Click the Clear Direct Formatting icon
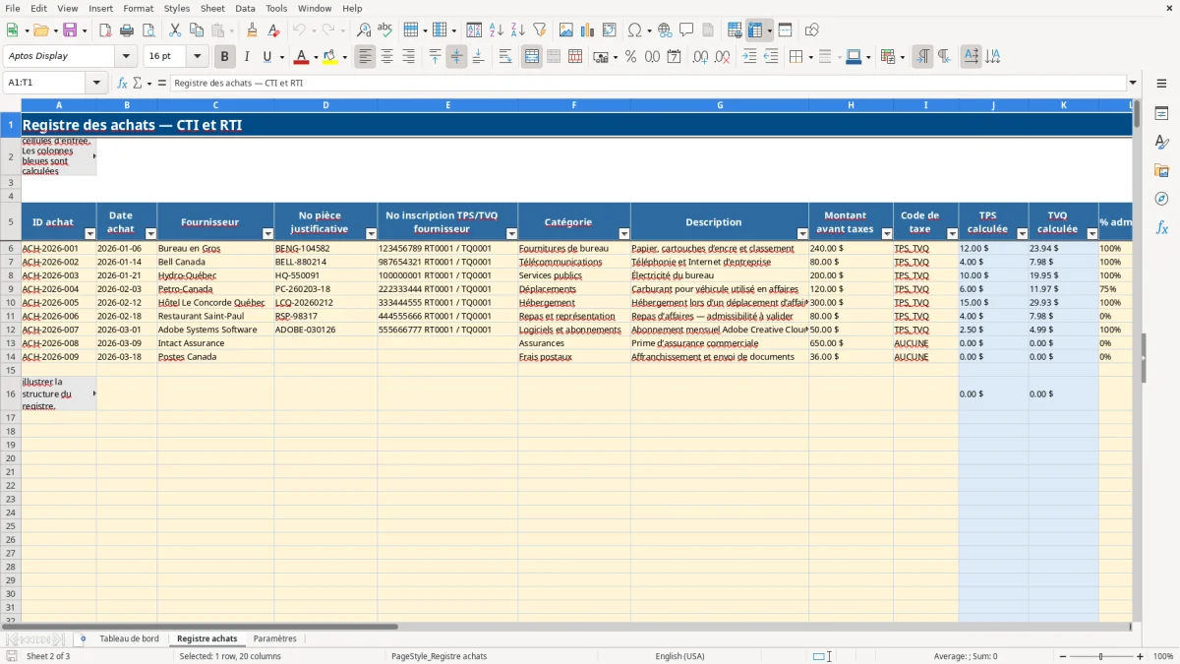 274,30
